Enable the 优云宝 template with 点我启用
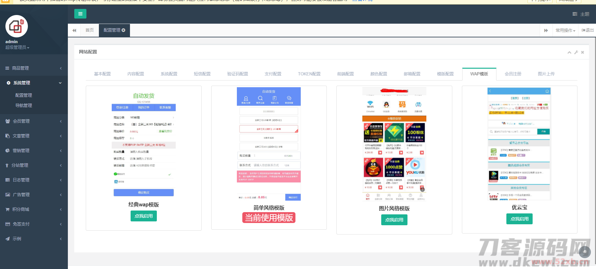 519,219
